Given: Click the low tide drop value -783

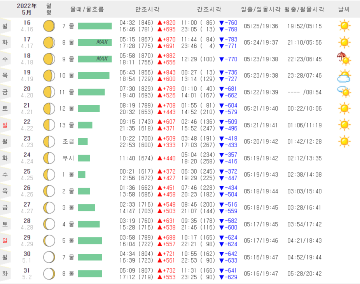Looking at the screenshot, I should point(229,39).
